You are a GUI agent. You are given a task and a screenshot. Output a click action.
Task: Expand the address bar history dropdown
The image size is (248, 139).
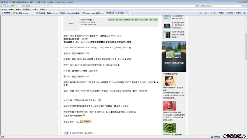(x=196, y=6)
